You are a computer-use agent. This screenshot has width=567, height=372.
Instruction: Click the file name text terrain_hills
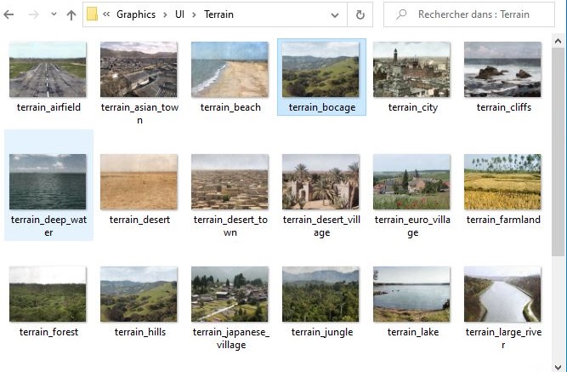point(140,332)
